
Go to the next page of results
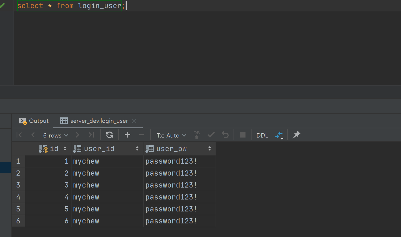click(77, 135)
